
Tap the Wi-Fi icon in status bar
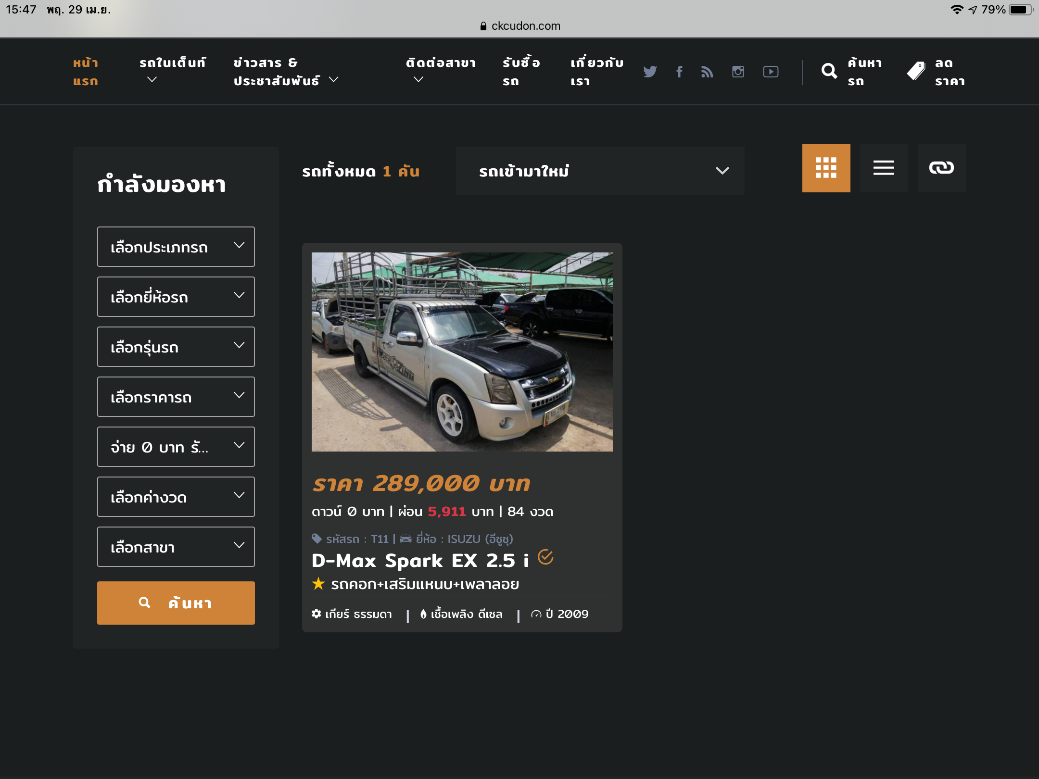[957, 10]
